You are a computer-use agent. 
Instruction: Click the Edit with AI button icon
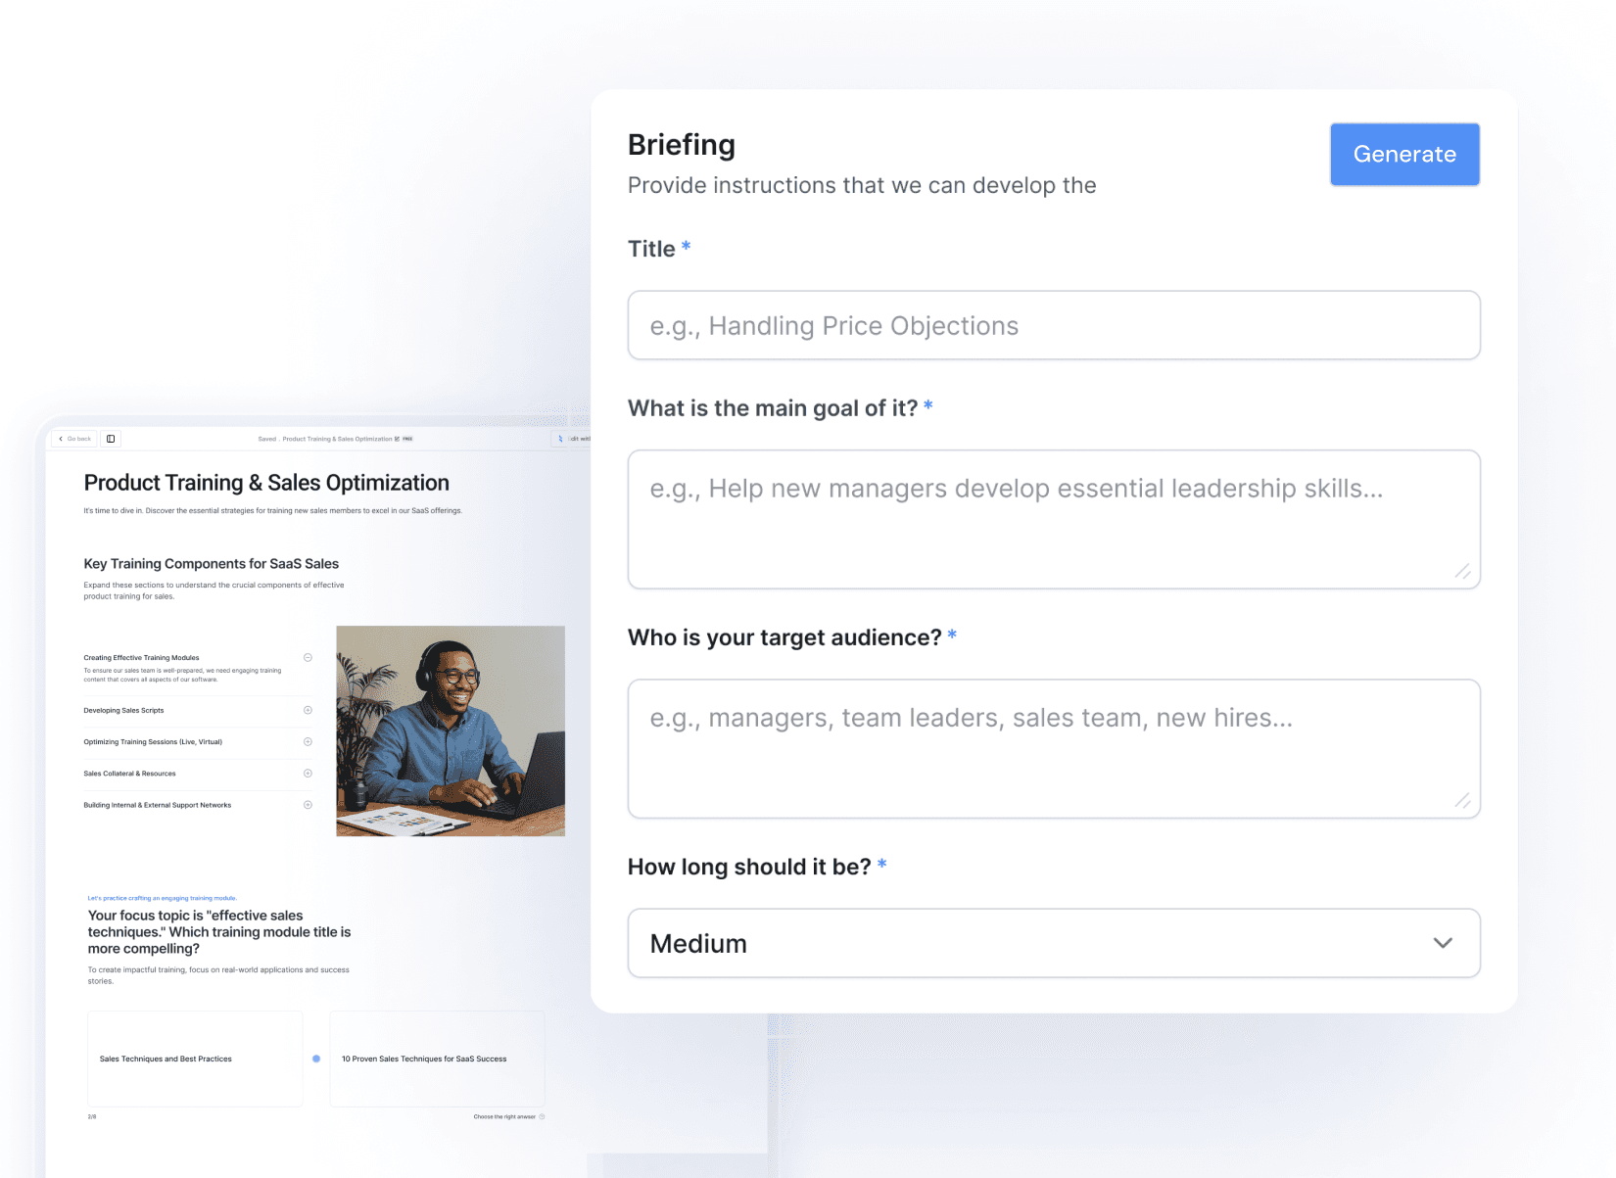[x=560, y=439]
